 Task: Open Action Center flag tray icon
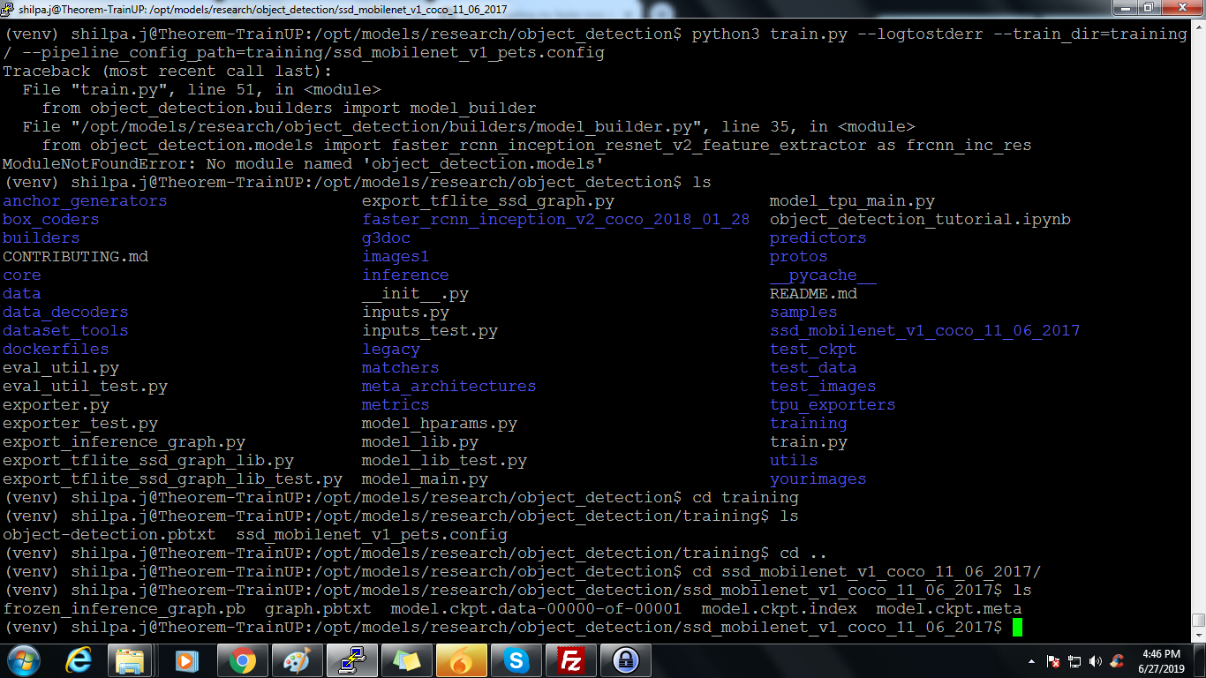(x=1053, y=660)
